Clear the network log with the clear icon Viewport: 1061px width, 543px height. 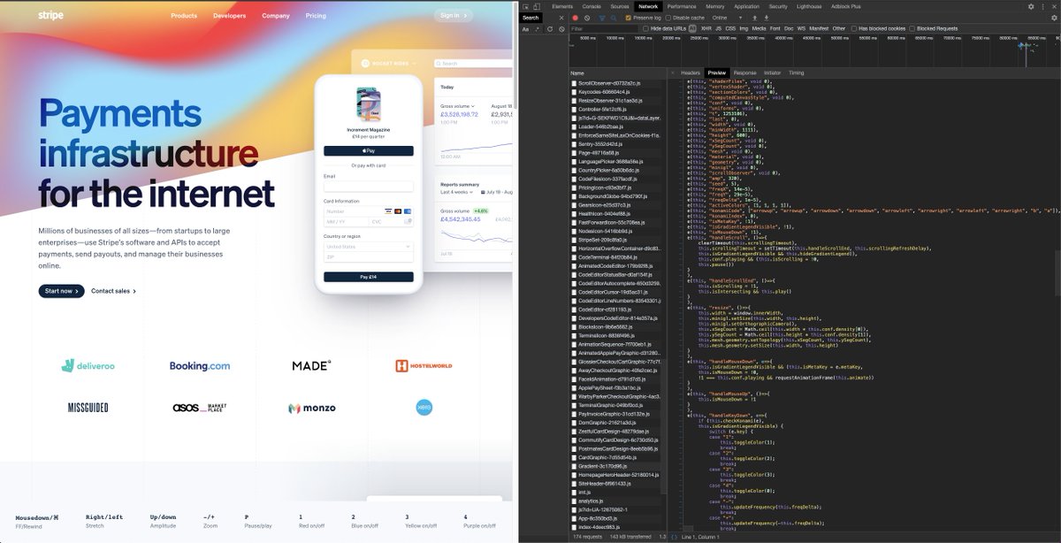(x=587, y=18)
